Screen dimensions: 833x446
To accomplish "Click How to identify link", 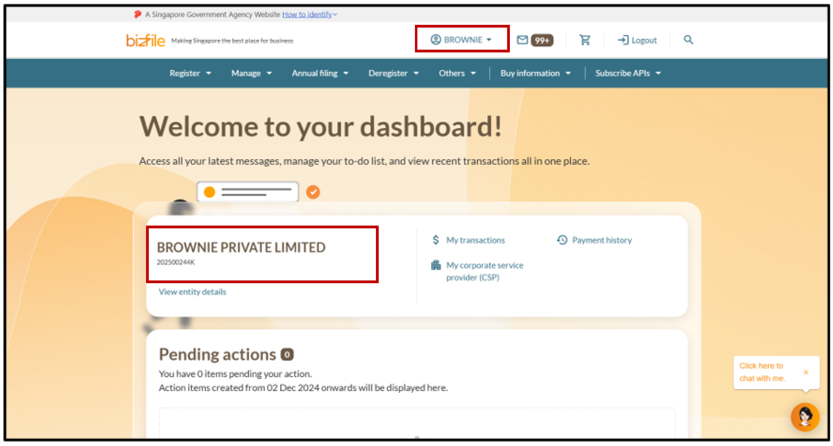I will point(307,14).
